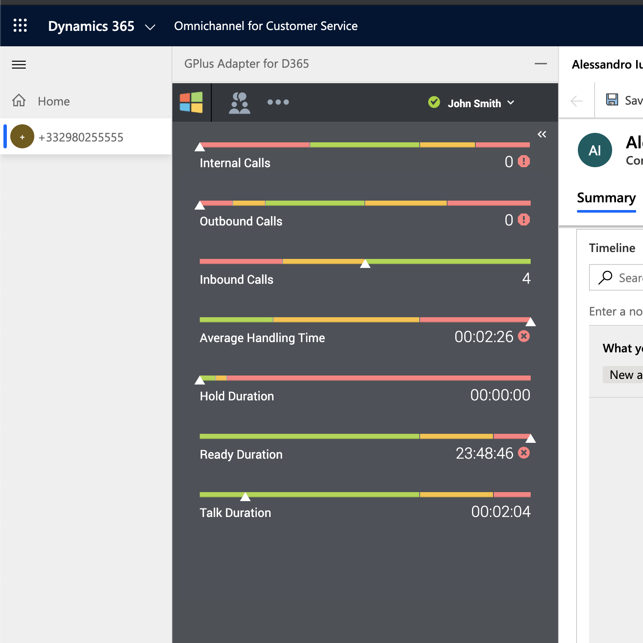Select the Inbound Calls label
The height and width of the screenshot is (643, 643).
click(x=237, y=279)
